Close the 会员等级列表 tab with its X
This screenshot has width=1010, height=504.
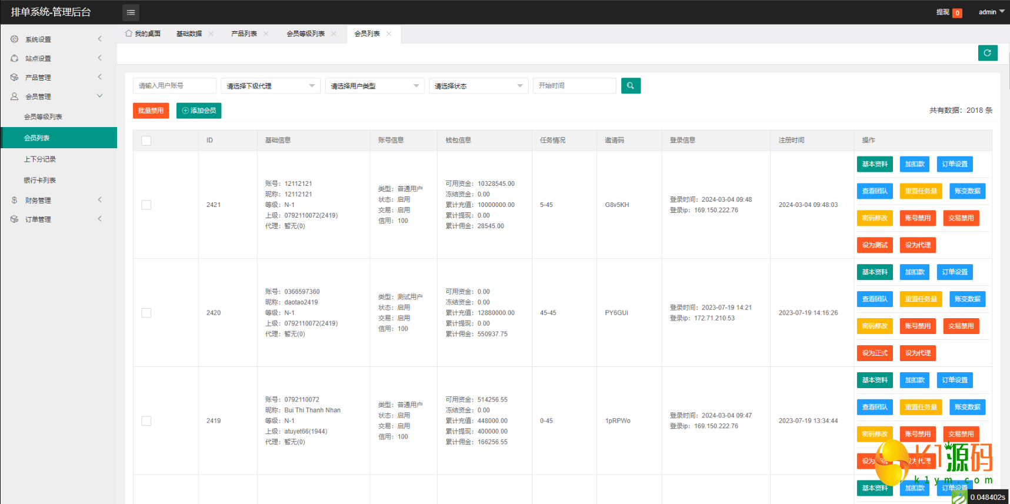point(334,34)
